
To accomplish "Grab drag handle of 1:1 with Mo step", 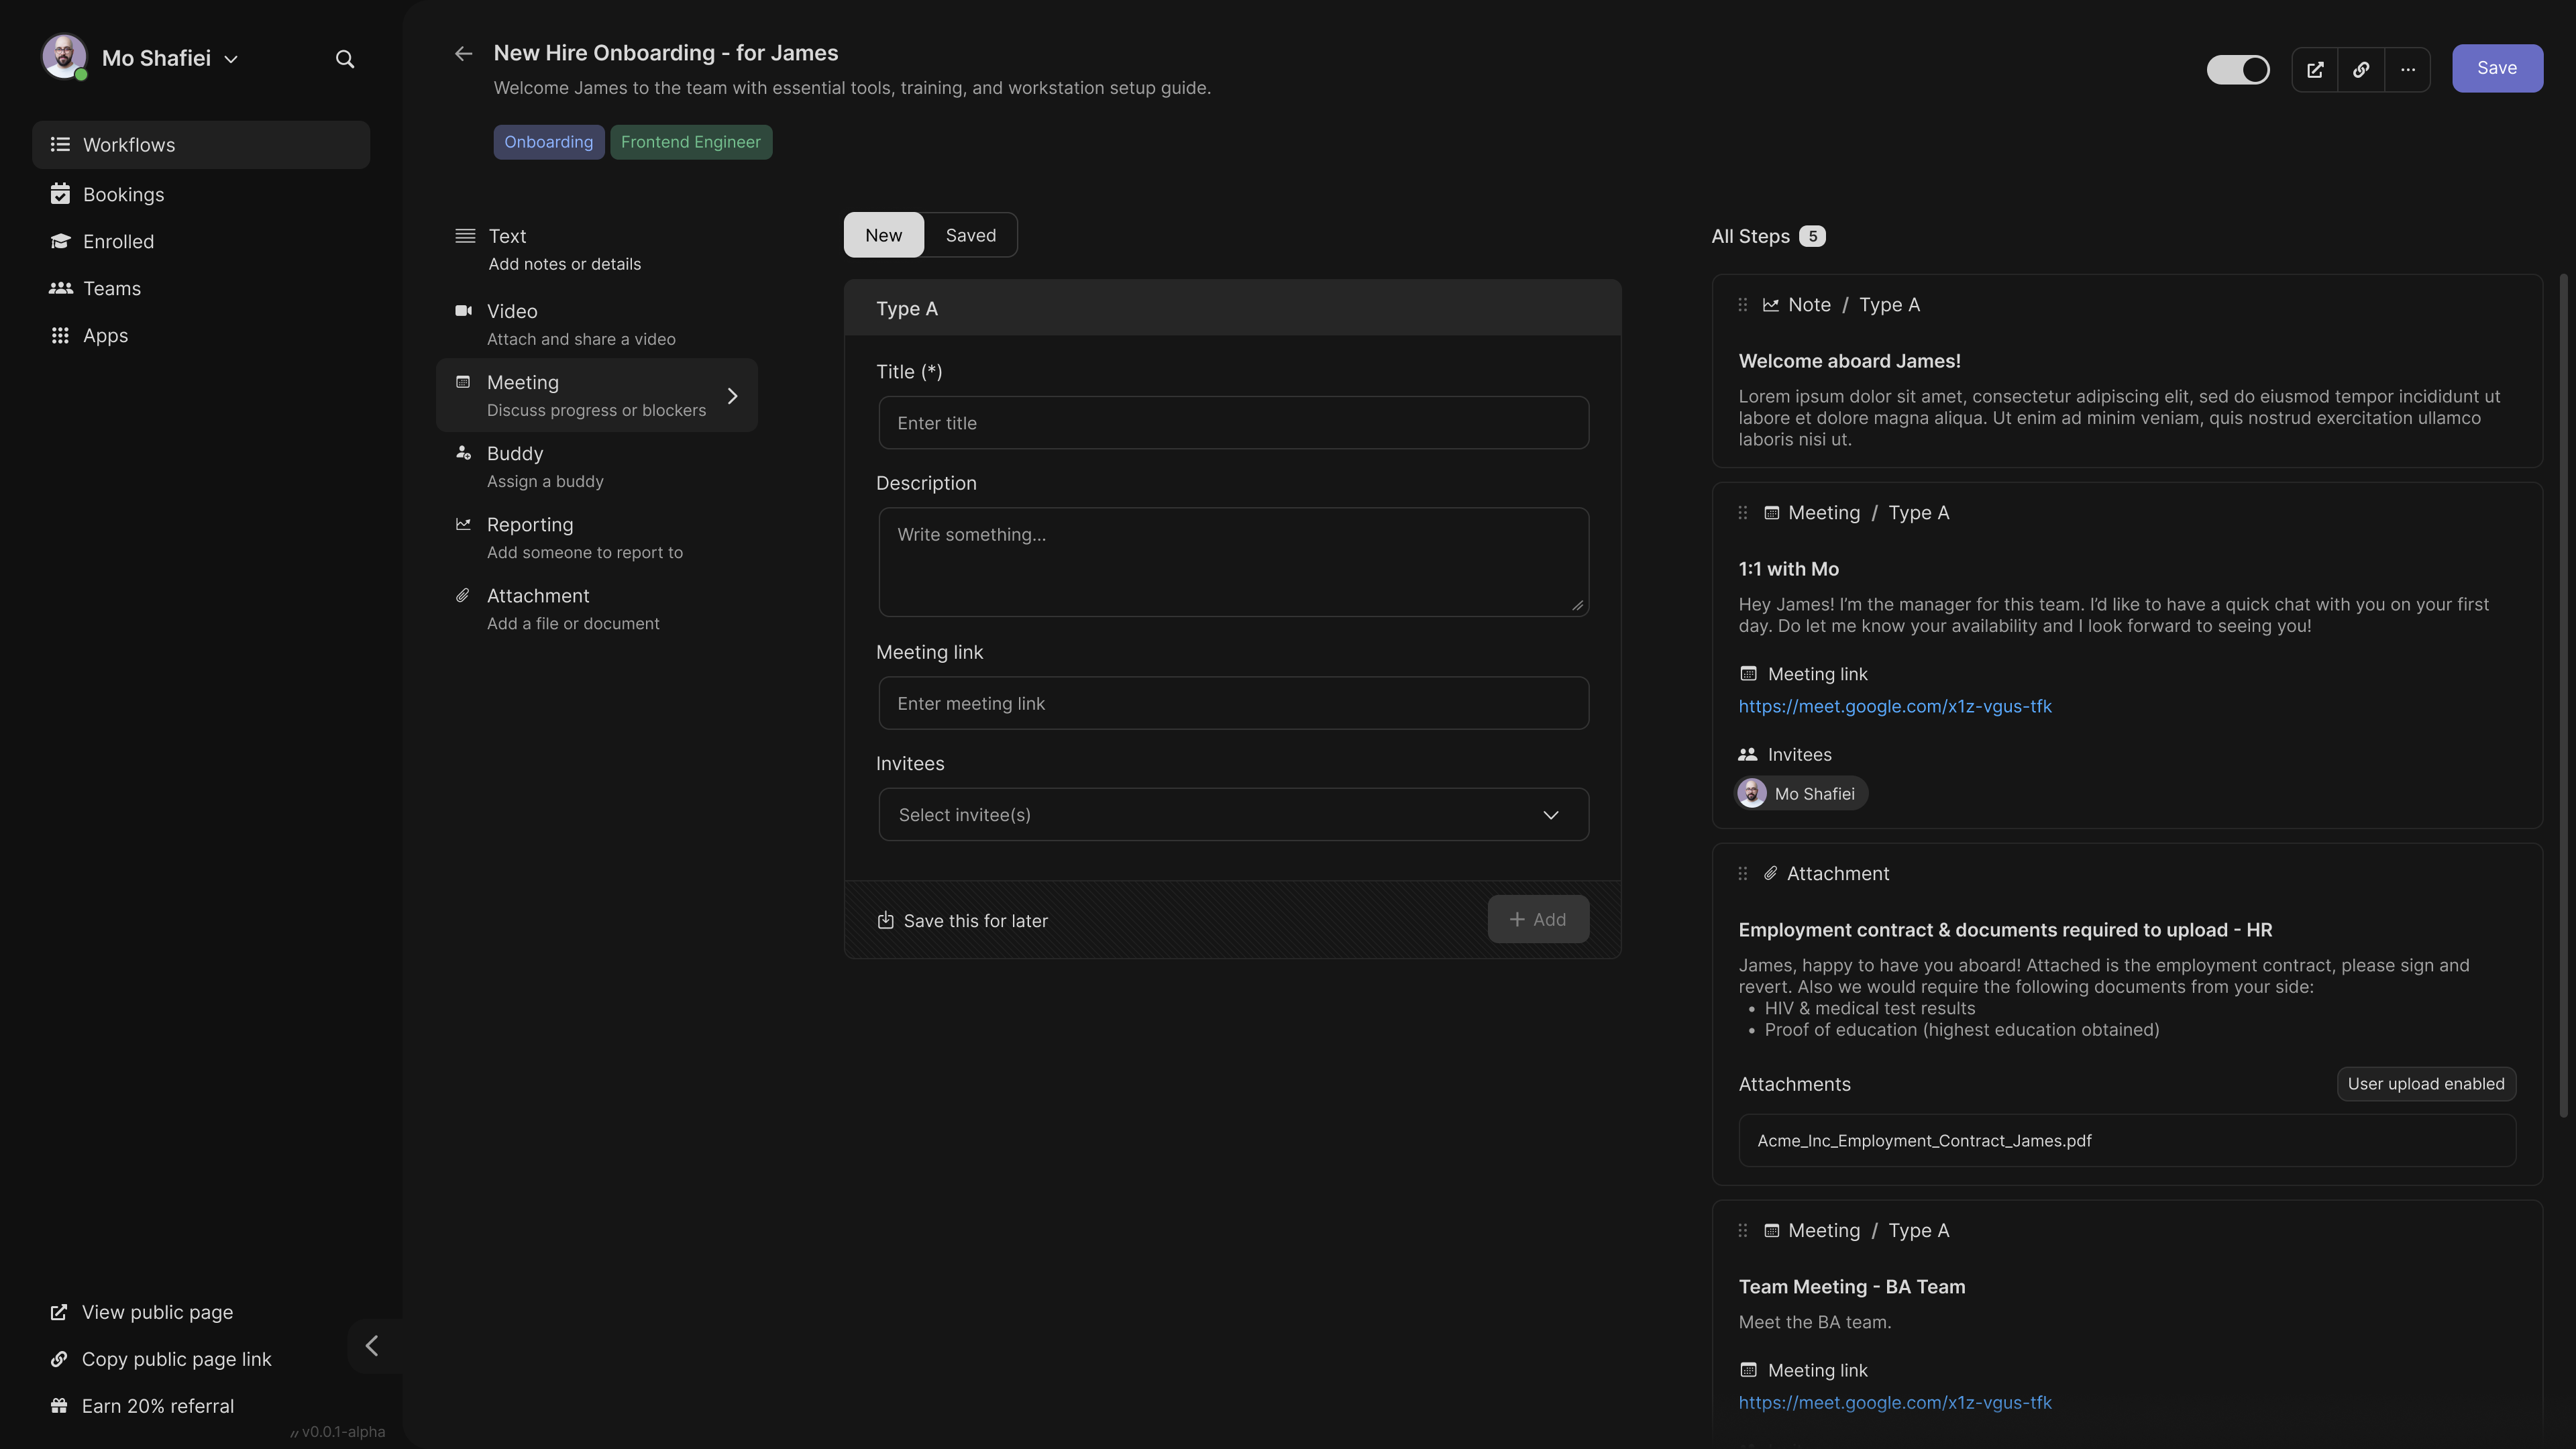I will point(1743,513).
